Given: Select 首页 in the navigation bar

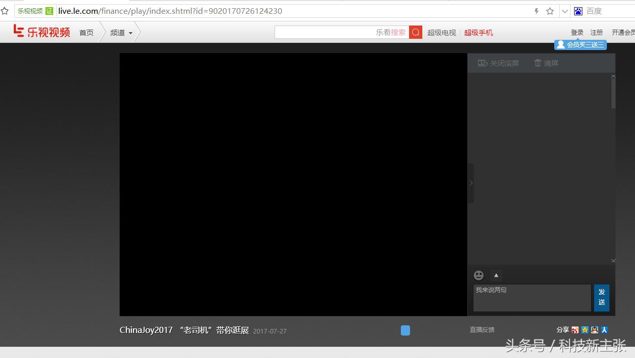Looking at the screenshot, I should tap(86, 32).
